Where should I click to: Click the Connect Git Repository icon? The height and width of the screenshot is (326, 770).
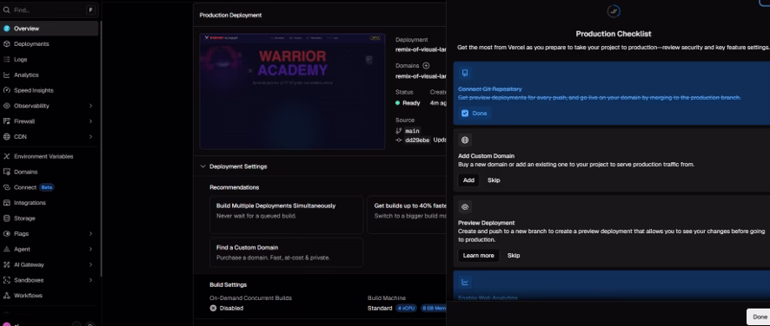tap(465, 73)
